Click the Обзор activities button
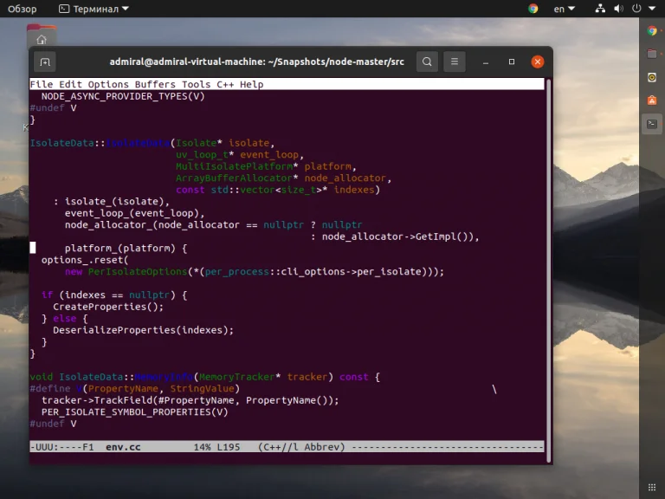 pos(23,9)
